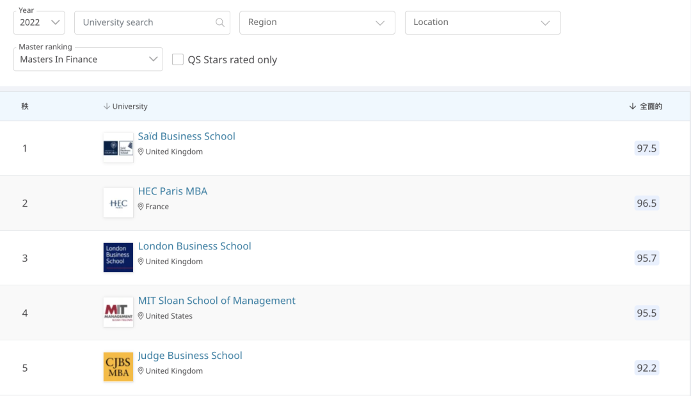Click the London Business School logo

click(x=118, y=257)
